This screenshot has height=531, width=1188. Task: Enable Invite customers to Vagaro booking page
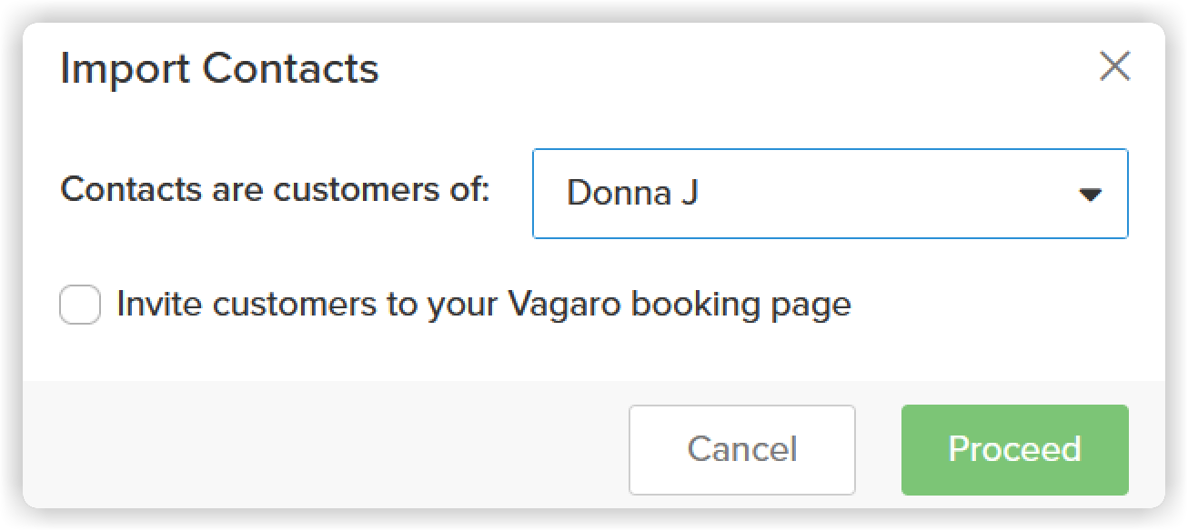[x=80, y=305]
